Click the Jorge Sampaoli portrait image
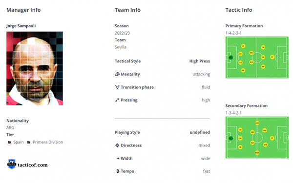This screenshot has width=293, height=183. (x=35, y=68)
